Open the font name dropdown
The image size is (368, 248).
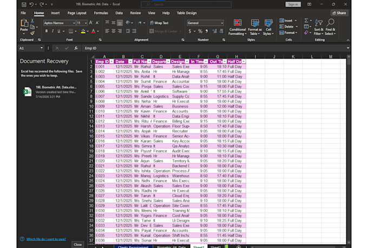tap(74, 23)
